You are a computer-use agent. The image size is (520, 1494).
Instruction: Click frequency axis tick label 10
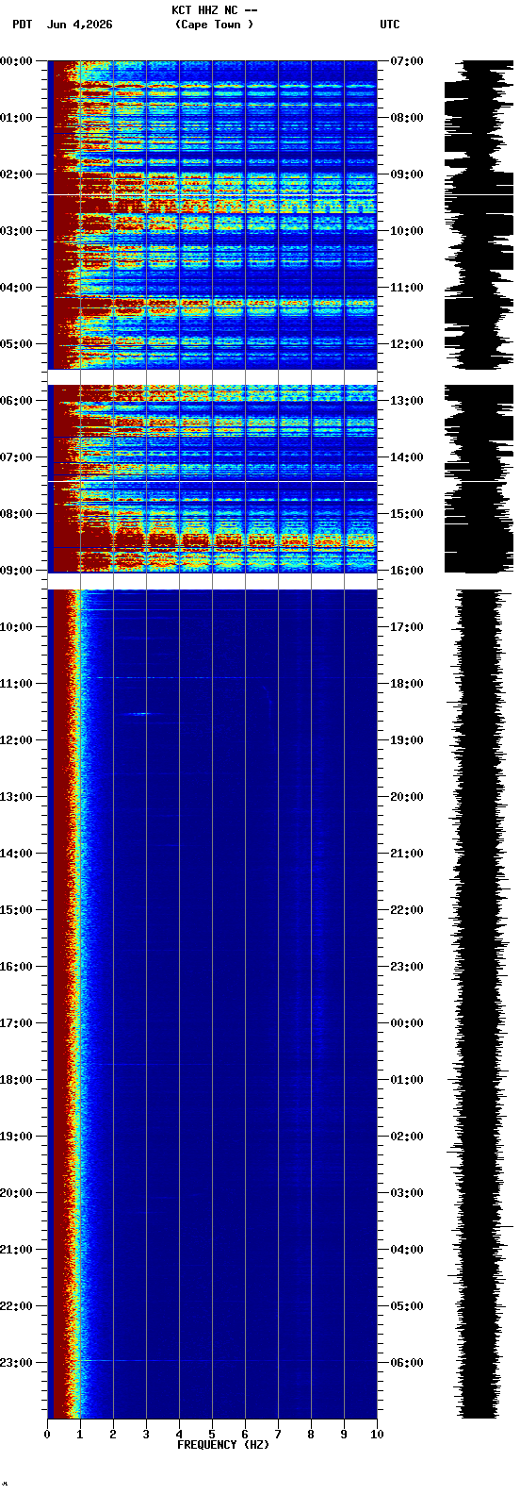click(377, 1435)
